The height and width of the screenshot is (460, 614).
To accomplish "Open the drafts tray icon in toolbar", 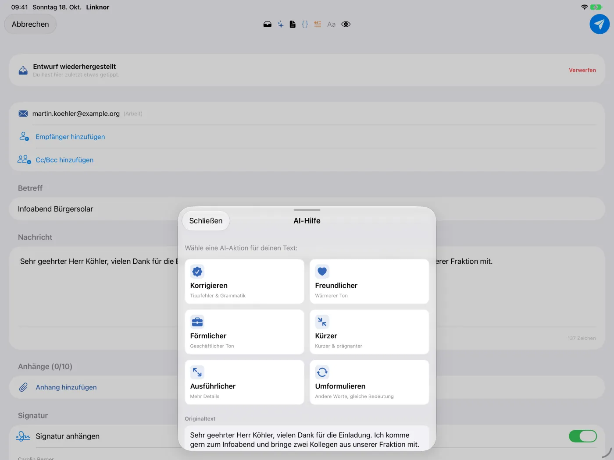I will click(x=267, y=25).
